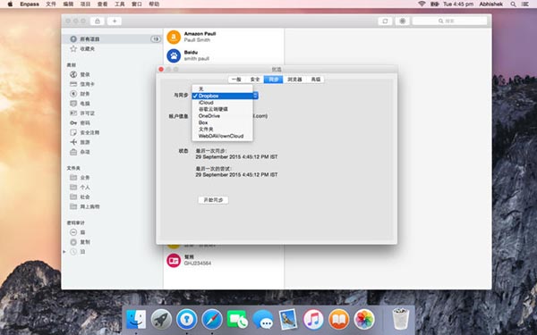The width and height of the screenshot is (537, 335).
Task: Switch to the 同步 preferences tab
Action: point(273,80)
